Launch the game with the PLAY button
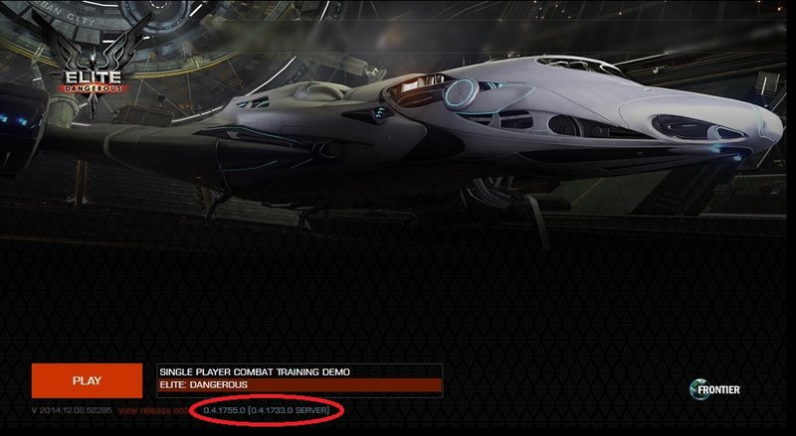Viewport: 796px width, 436px height. pyautogui.click(x=87, y=380)
